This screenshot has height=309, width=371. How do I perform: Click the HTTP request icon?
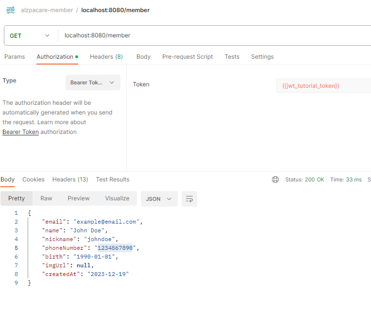click(10, 10)
